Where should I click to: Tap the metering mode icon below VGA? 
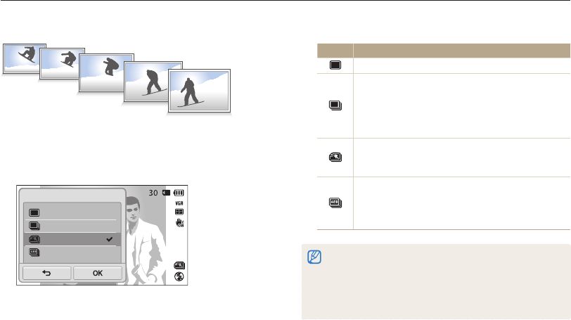(179, 212)
